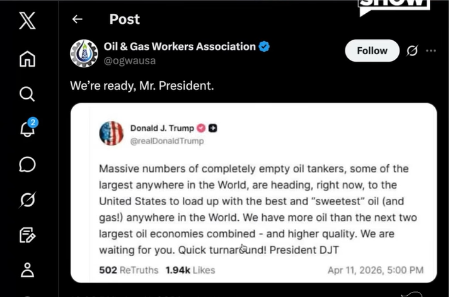Click Grok icon next to Follow button

412,51
